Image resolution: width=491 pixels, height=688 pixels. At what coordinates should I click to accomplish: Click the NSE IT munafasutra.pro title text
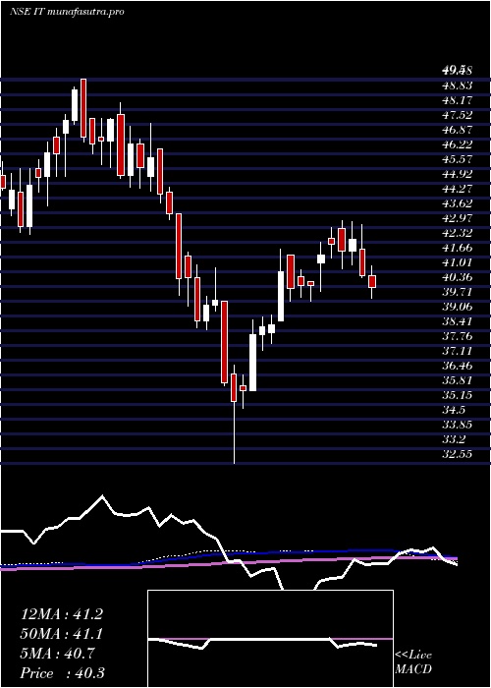(66, 12)
